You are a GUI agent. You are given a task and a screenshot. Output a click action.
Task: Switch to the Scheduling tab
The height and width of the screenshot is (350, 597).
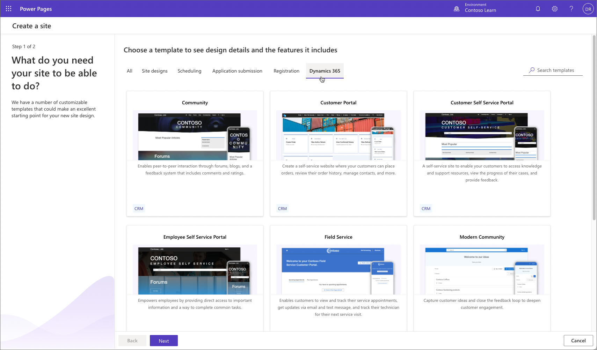coord(189,70)
